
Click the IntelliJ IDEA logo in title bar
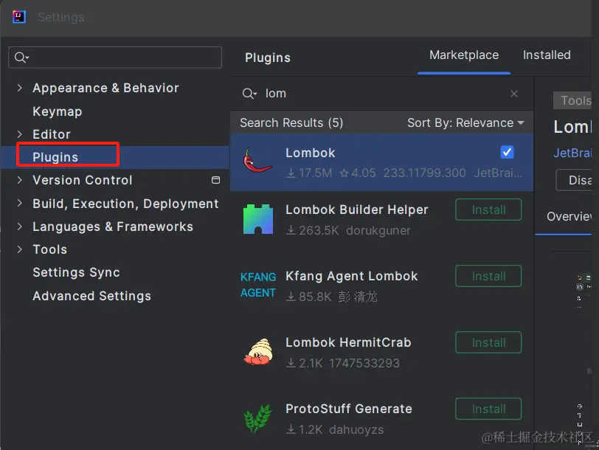[18, 17]
